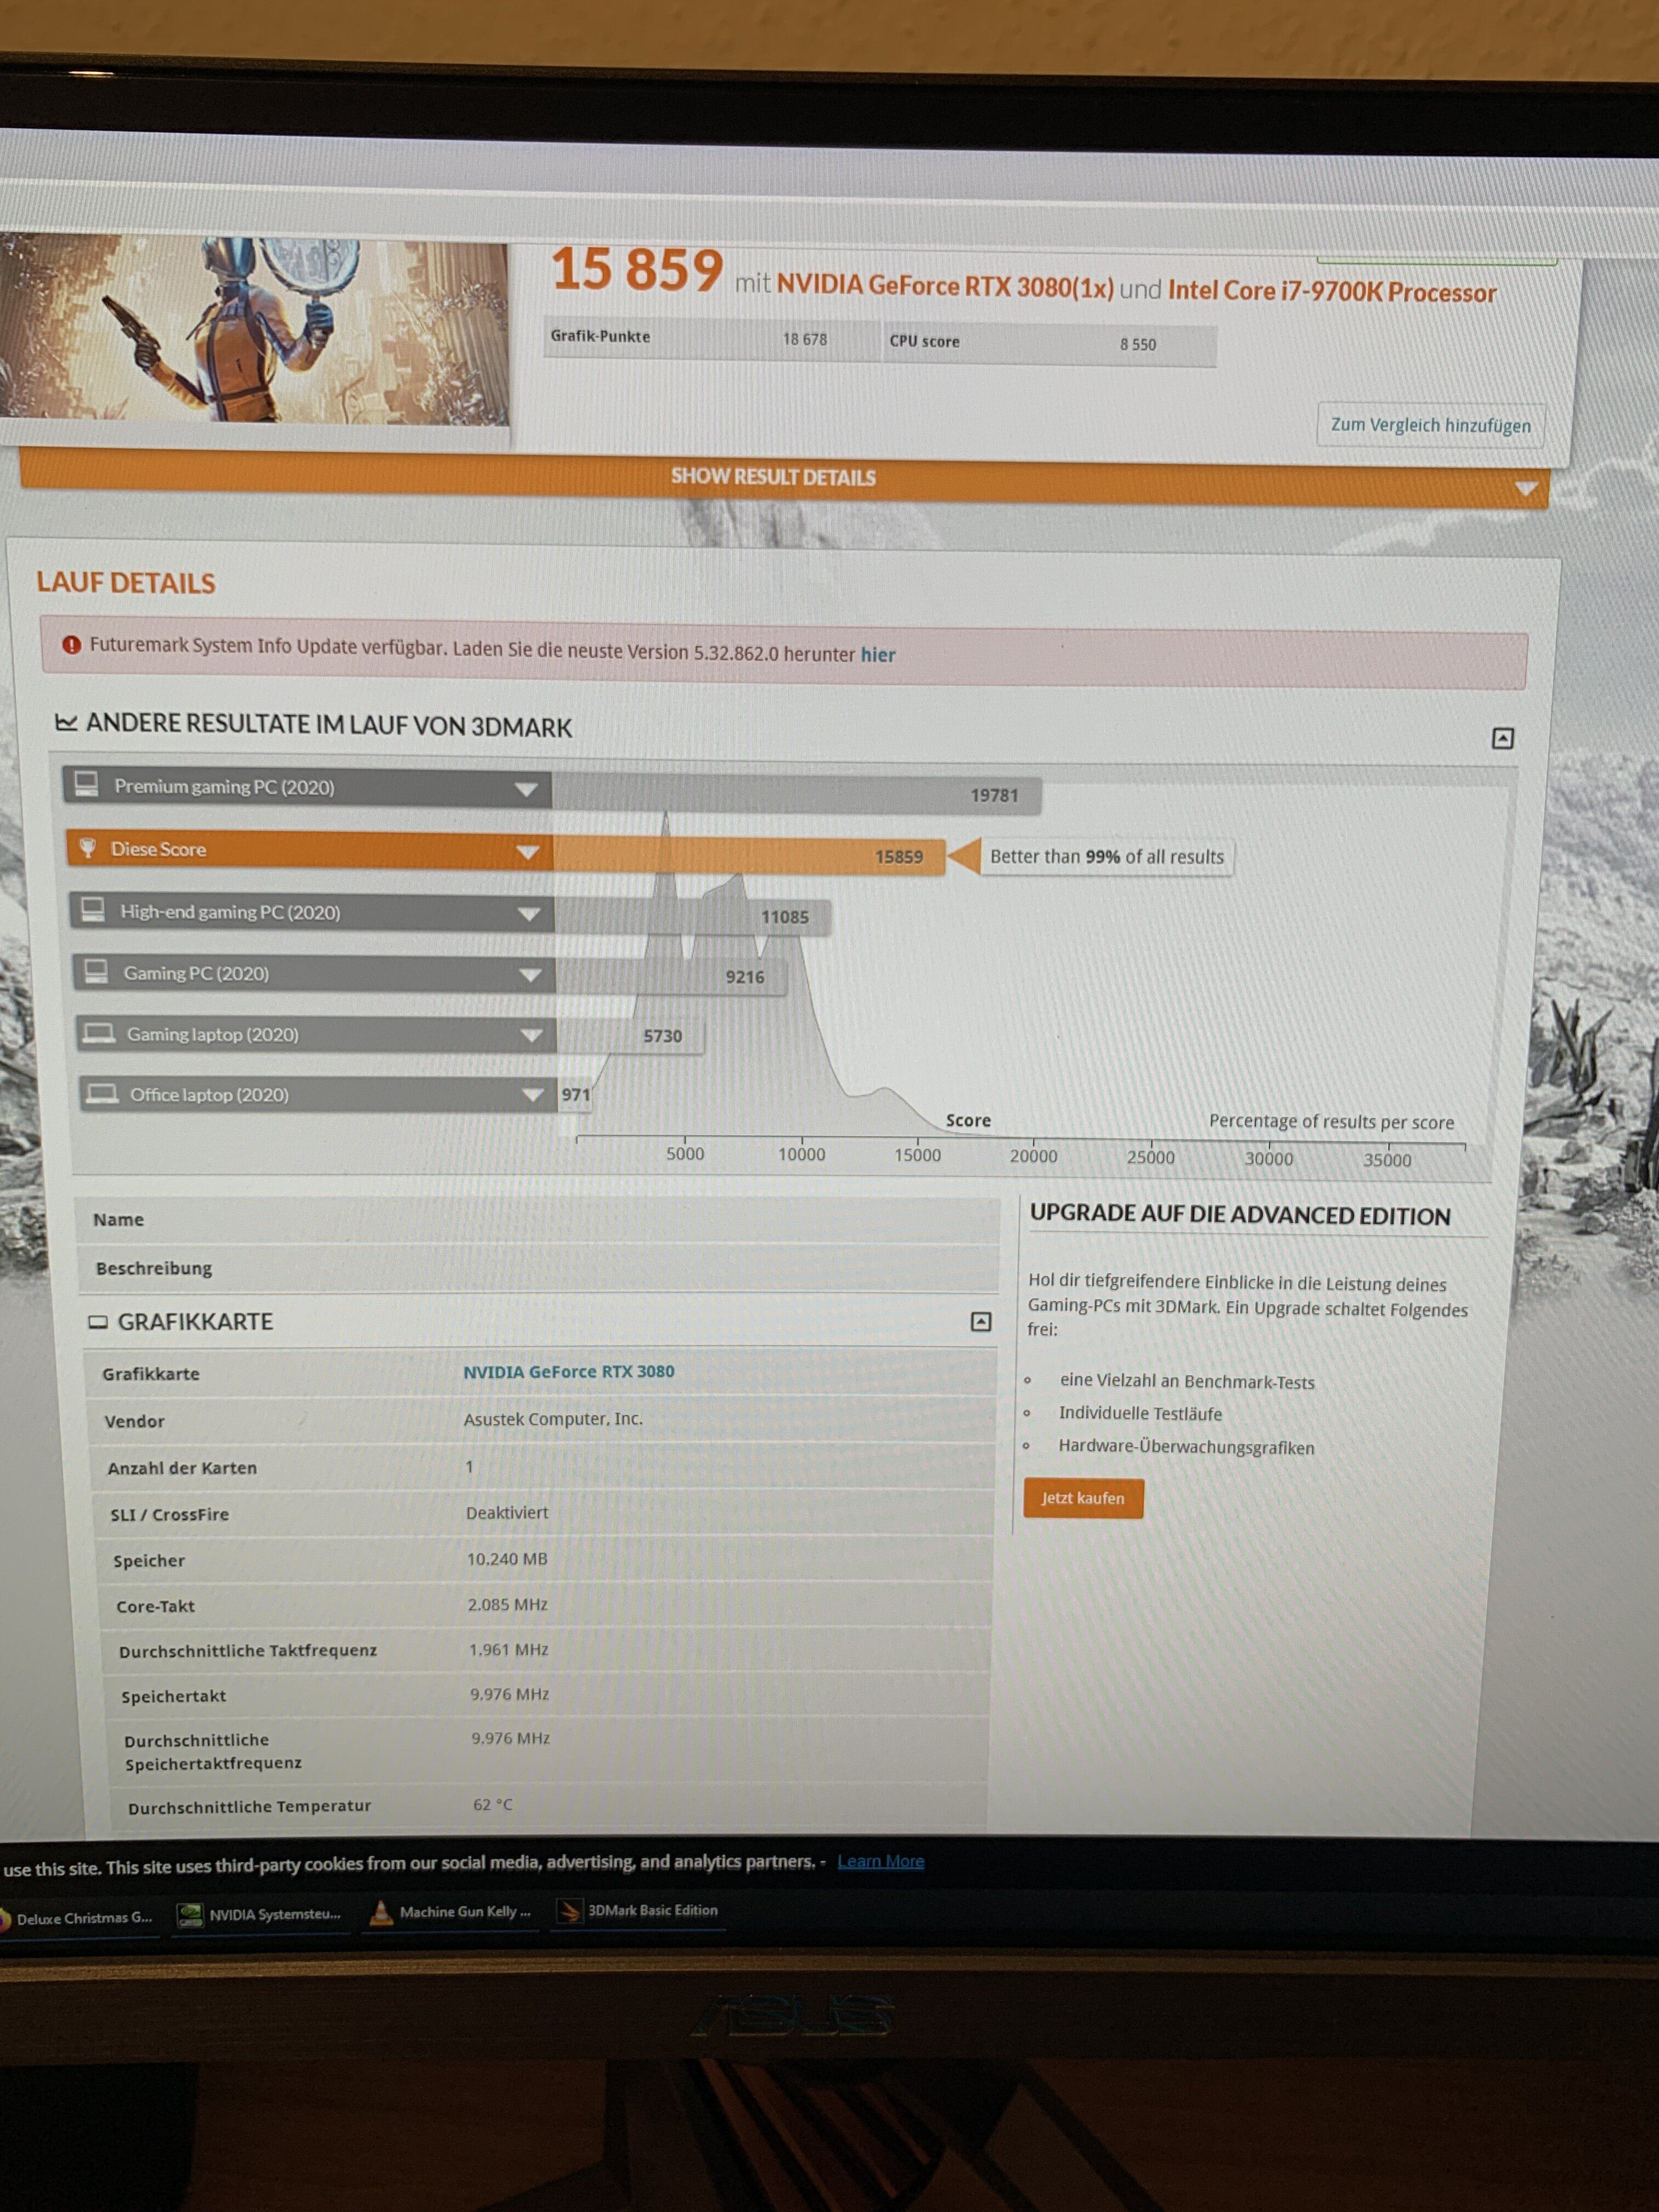
Task: Collapse the ANDERE RESULTATE IM LAUF section
Action: [1502, 738]
